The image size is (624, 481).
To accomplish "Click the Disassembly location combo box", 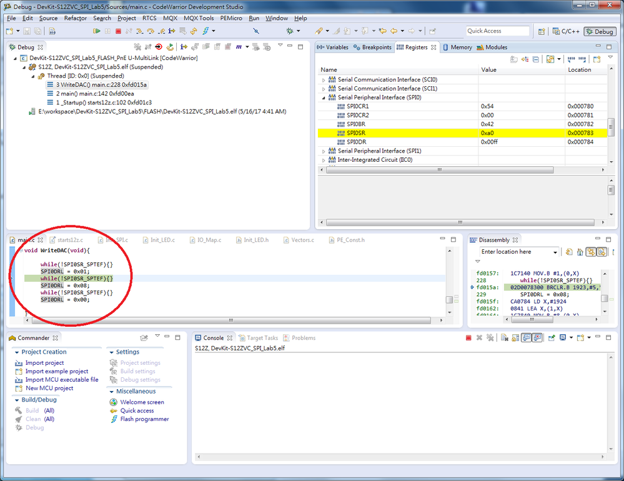I will (x=518, y=252).
